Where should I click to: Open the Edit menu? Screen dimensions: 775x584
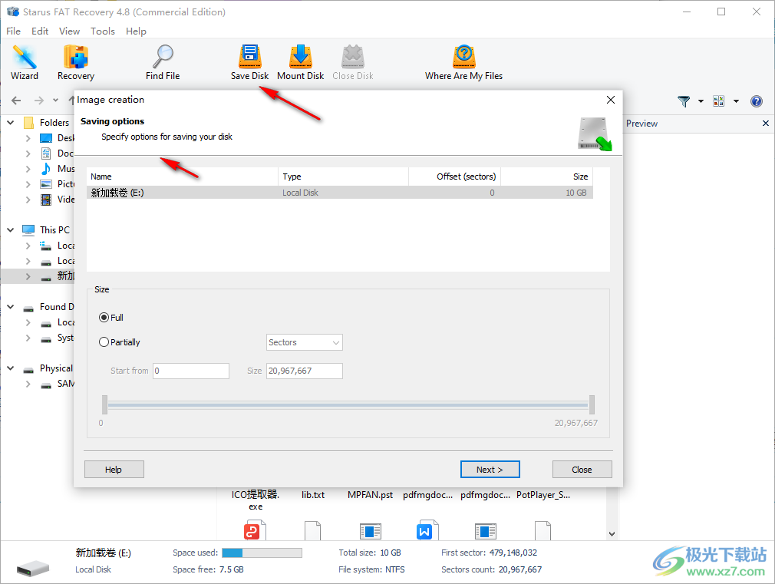(40, 31)
